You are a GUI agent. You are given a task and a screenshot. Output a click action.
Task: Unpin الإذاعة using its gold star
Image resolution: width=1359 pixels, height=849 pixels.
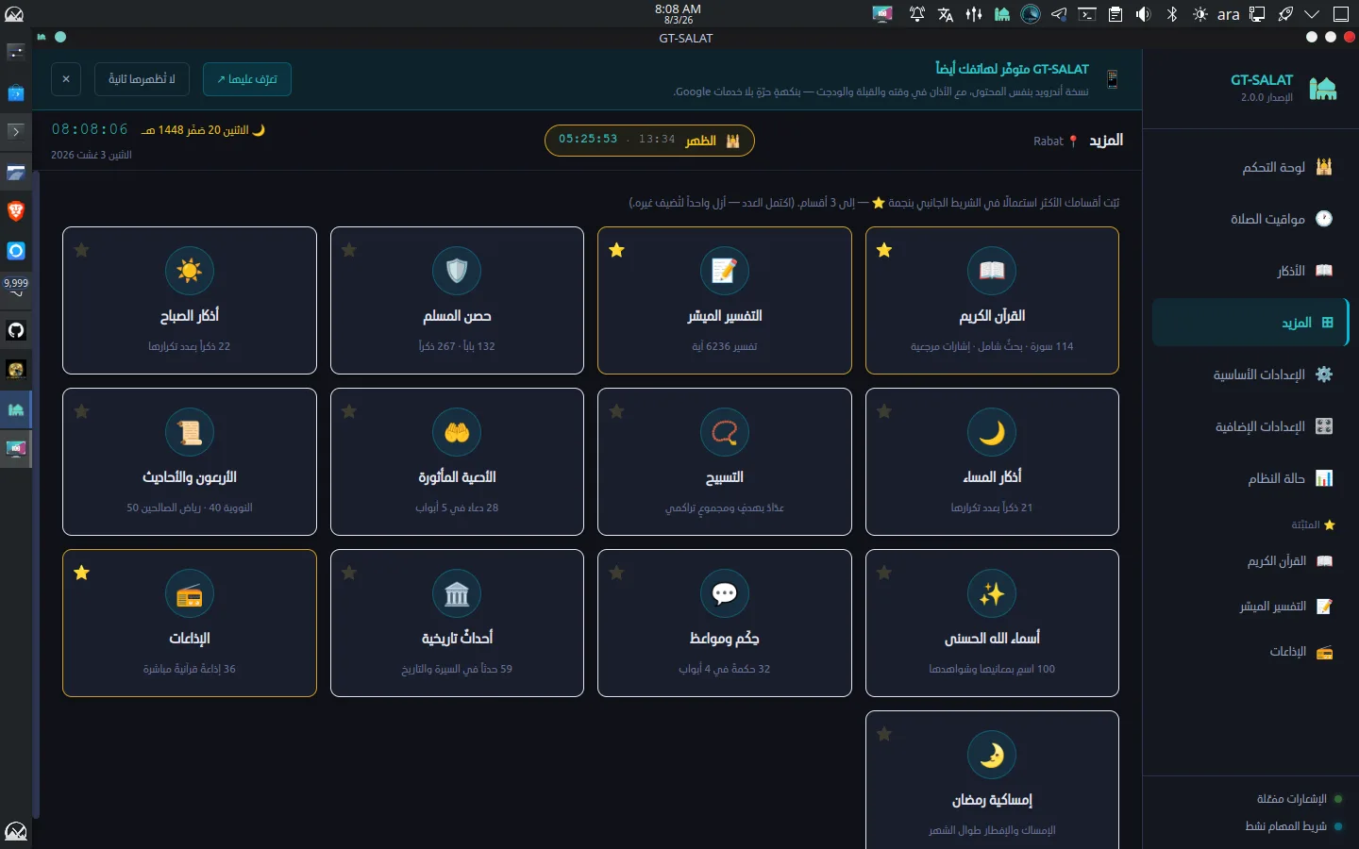(82, 573)
